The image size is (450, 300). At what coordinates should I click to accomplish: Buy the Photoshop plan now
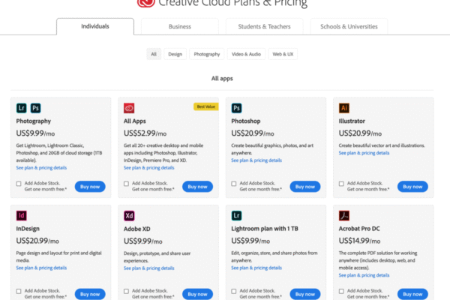[x=305, y=187]
